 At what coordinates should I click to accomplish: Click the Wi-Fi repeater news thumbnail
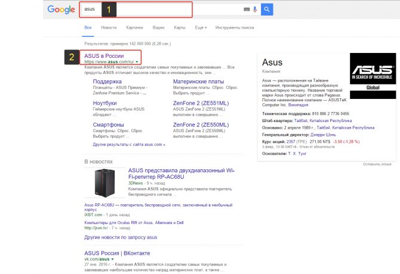(104, 182)
